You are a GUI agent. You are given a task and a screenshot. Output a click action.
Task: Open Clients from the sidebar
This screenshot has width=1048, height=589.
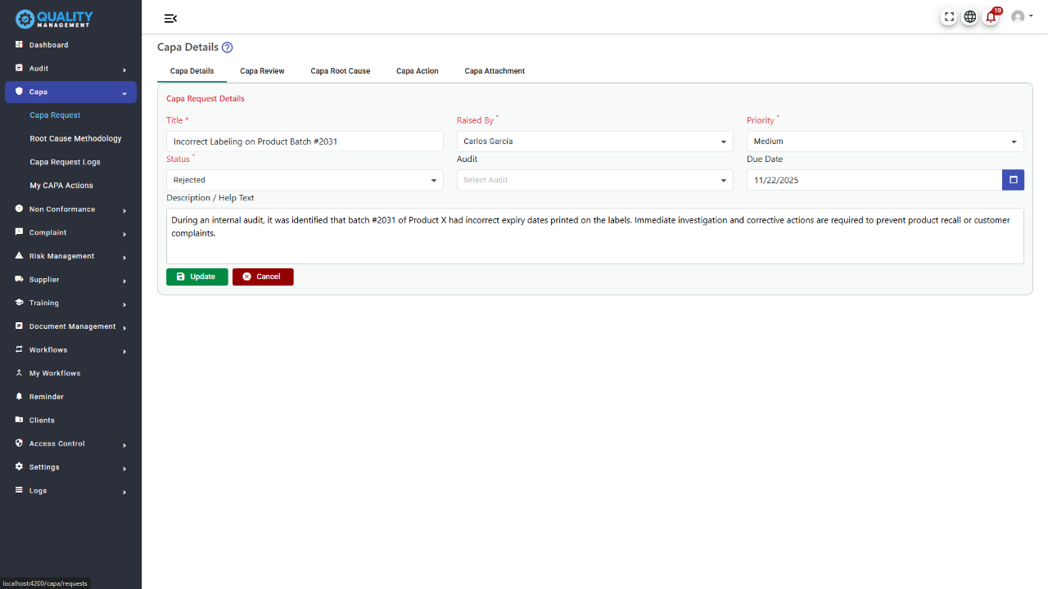point(42,420)
